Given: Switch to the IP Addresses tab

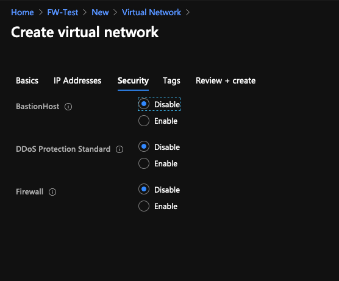Looking at the screenshot, I should click(77, 80).
